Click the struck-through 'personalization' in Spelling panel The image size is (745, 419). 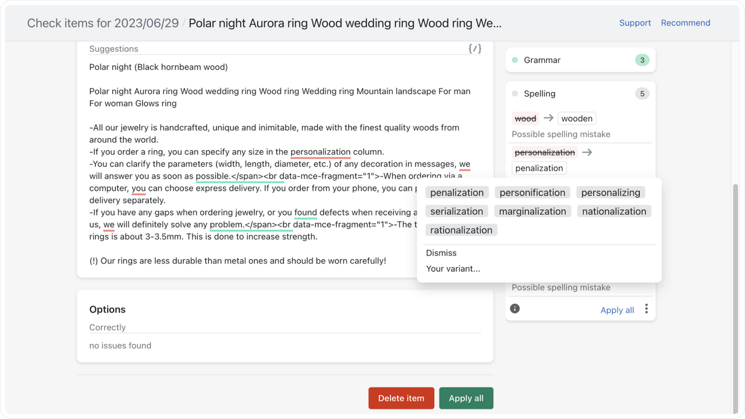coord(545,152)
